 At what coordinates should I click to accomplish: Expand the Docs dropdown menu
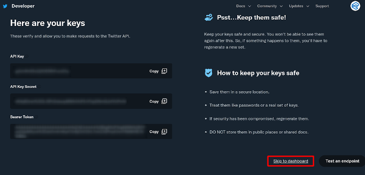pyautogui.click(x=244, y=6)
